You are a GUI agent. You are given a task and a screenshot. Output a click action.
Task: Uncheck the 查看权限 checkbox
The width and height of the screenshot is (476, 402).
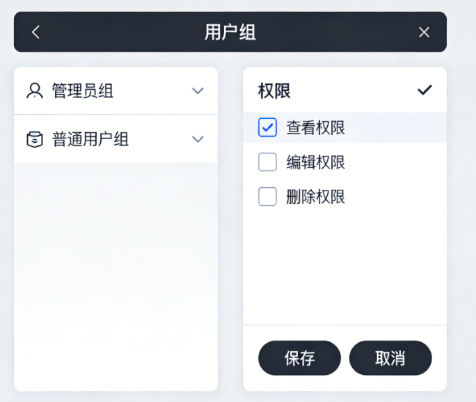click(x=268, y=127)
